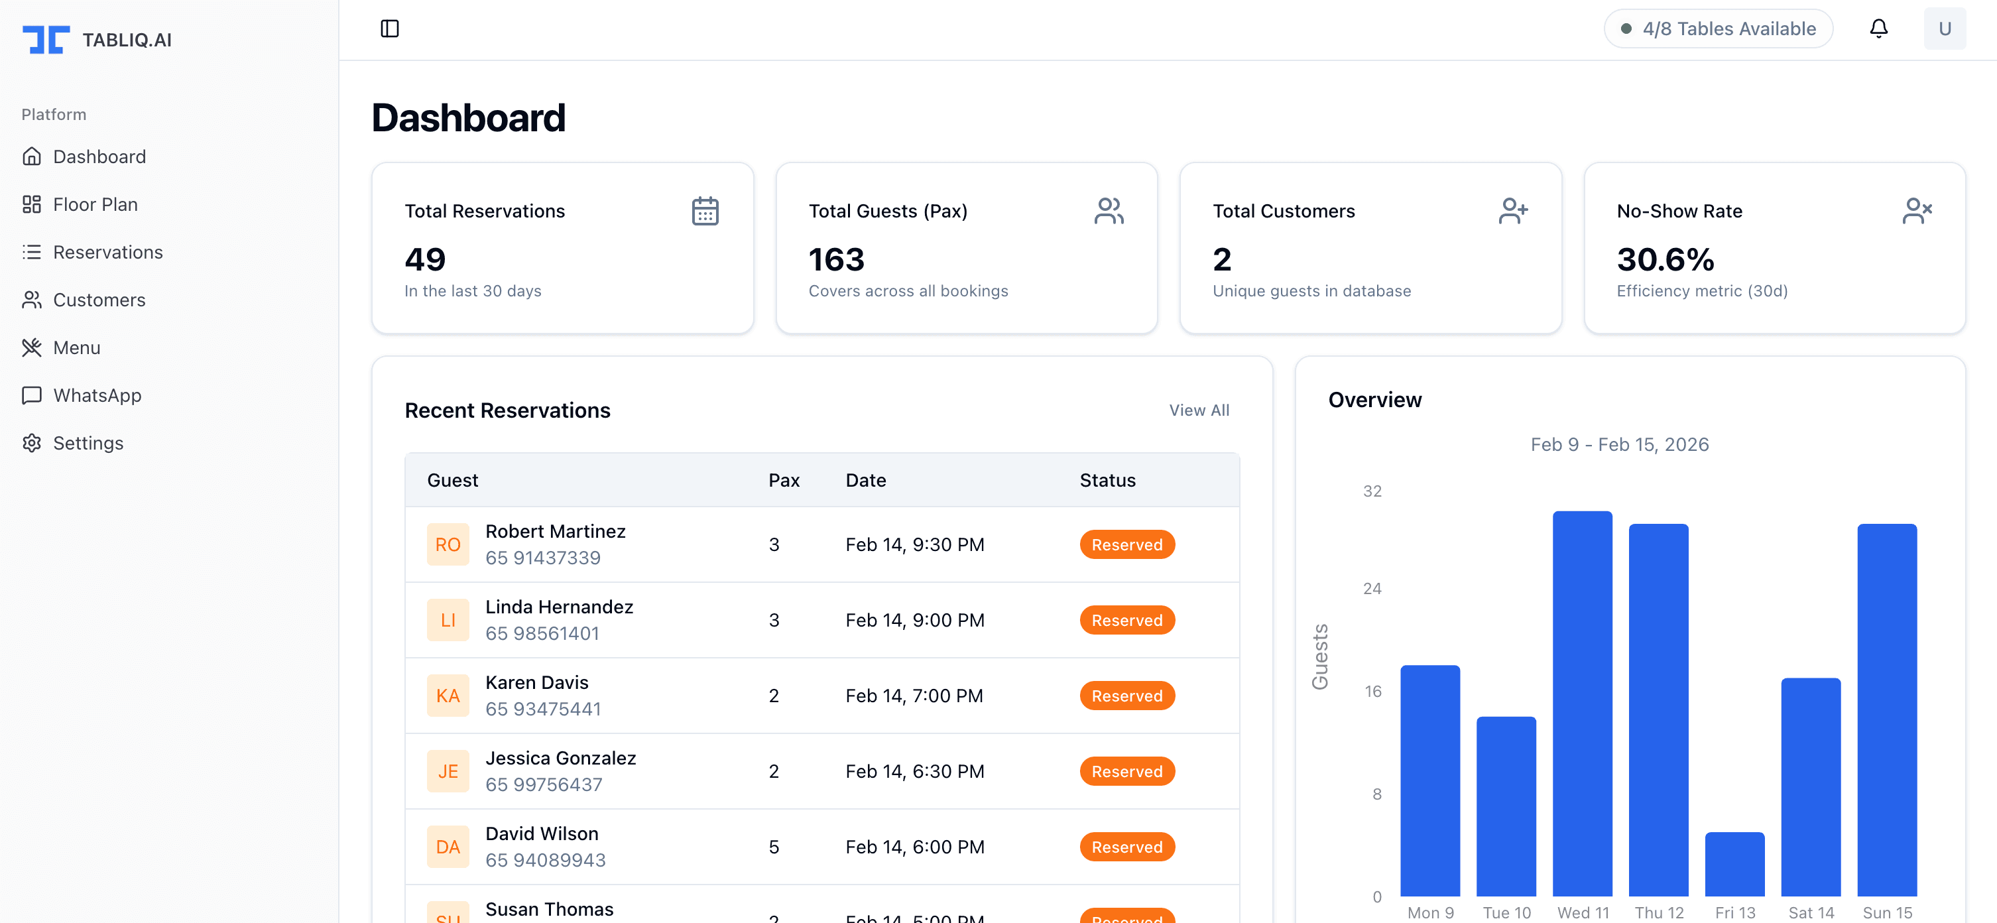Click the Settings gear icon
The width and height of the screenshot is (1997, 923).
[x=32, y=442]
